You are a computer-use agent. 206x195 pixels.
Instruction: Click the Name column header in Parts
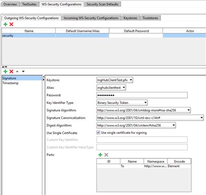pyautogui.click(x=132, y=161)
